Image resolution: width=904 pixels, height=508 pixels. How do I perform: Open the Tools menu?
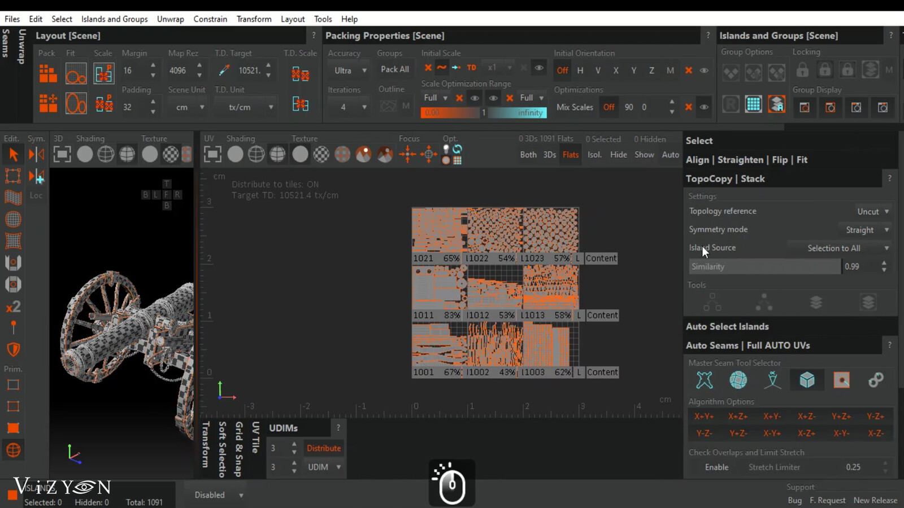click(323, 19)
